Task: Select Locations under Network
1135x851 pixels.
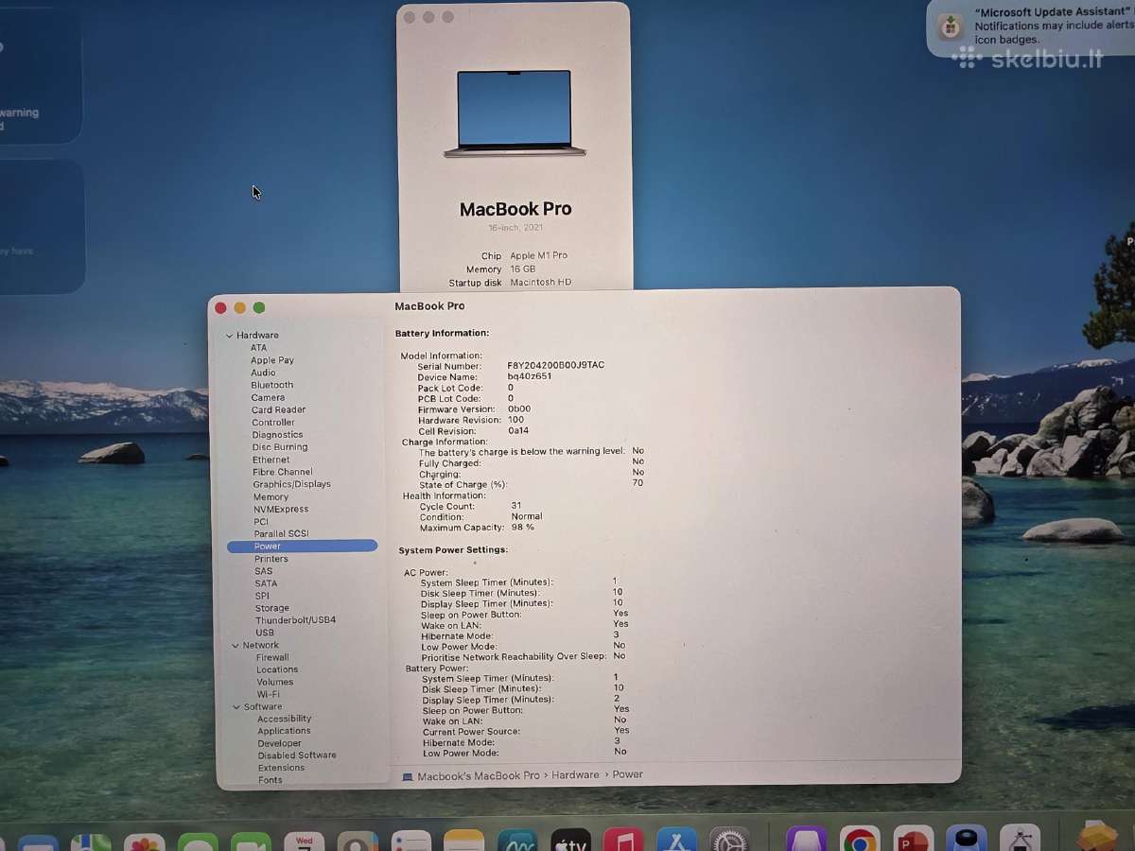Action: click(x=277, y=669)
